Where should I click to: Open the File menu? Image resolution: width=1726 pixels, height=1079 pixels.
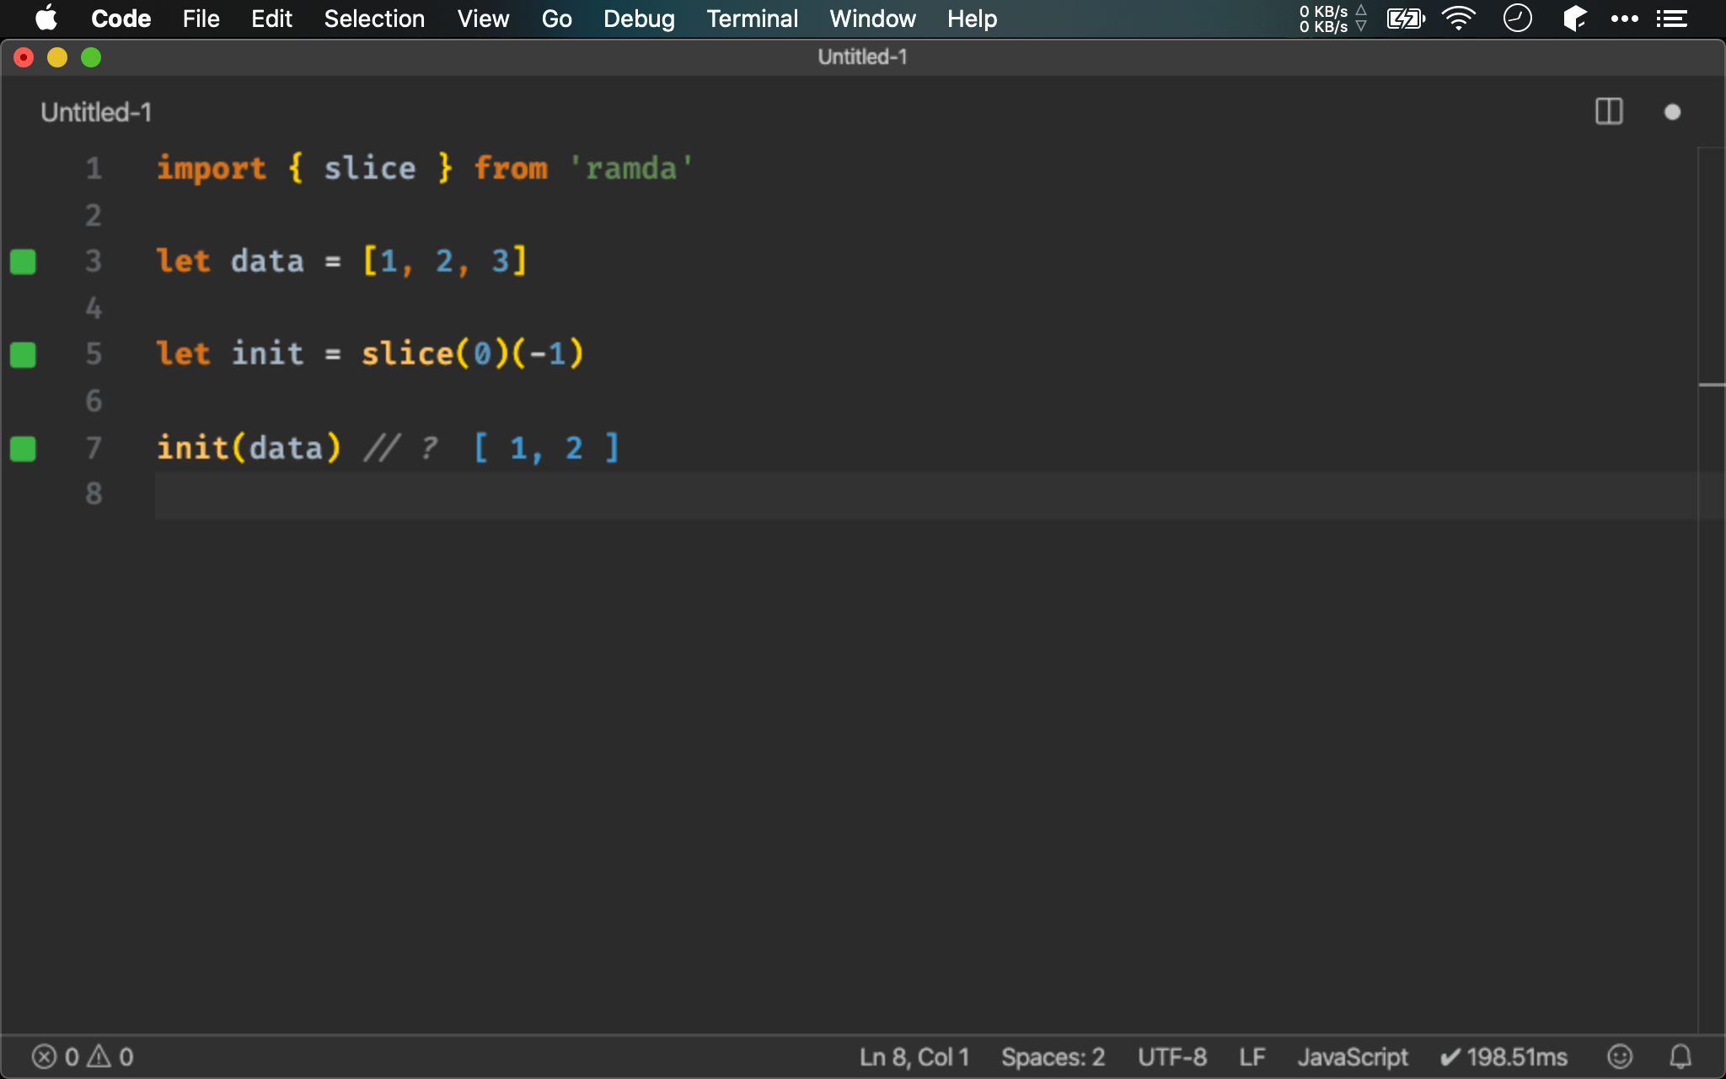pyautogui.click(x=201, y=19)
